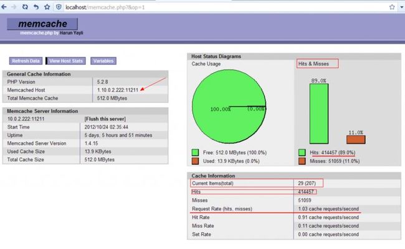Select the Misses value 51059 in the table
This screenshot has width=405, height=249.
coord(305,200)
